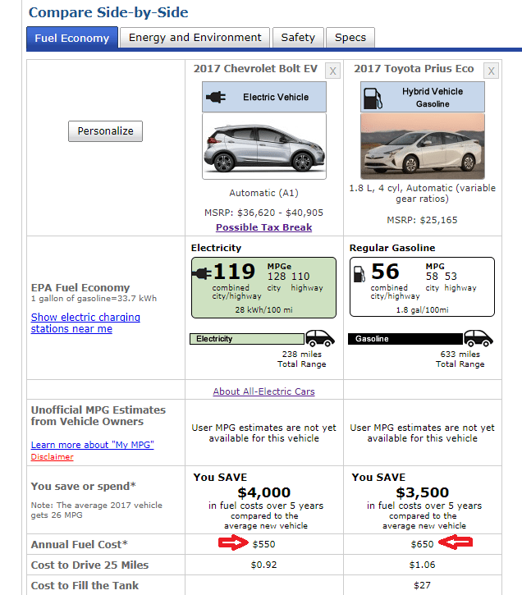Click the EPA Fuel Economy row label
The height and width of the screenshot is (595, 522).
click(80, 287)
